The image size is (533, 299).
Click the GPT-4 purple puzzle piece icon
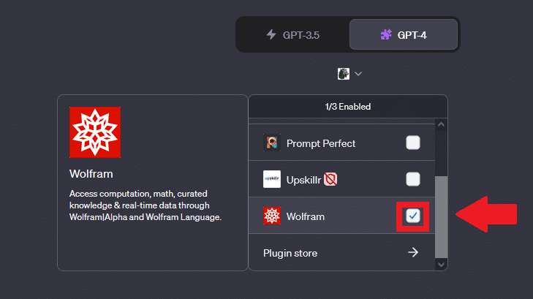(386, 34)
